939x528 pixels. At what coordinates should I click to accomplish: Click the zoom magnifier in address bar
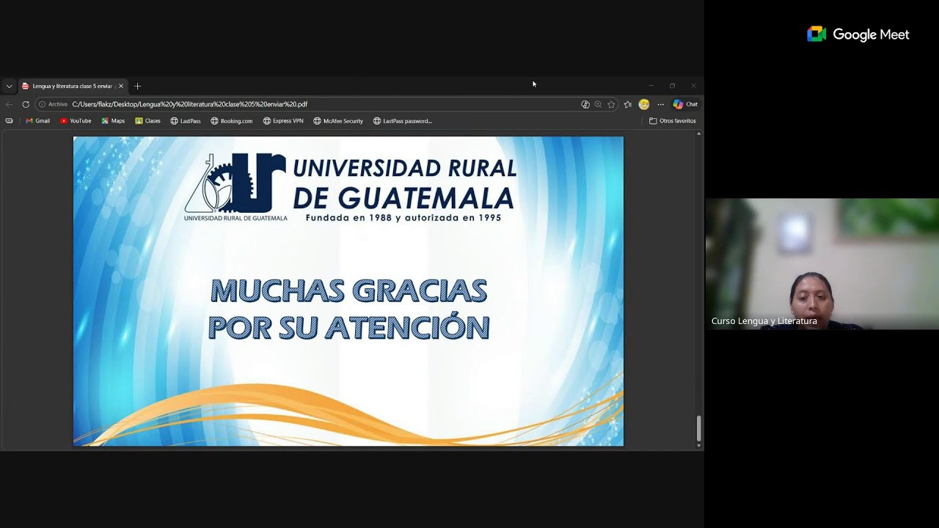598,104
